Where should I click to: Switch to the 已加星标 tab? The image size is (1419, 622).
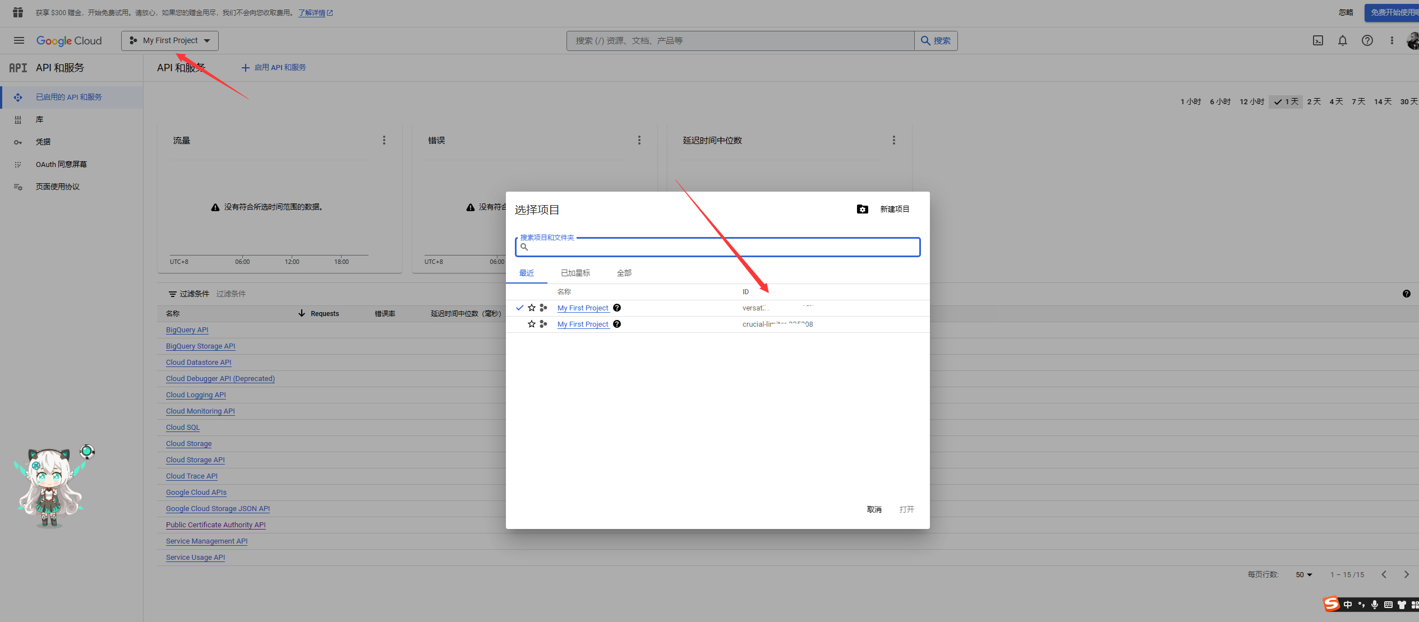coord(575,273)
